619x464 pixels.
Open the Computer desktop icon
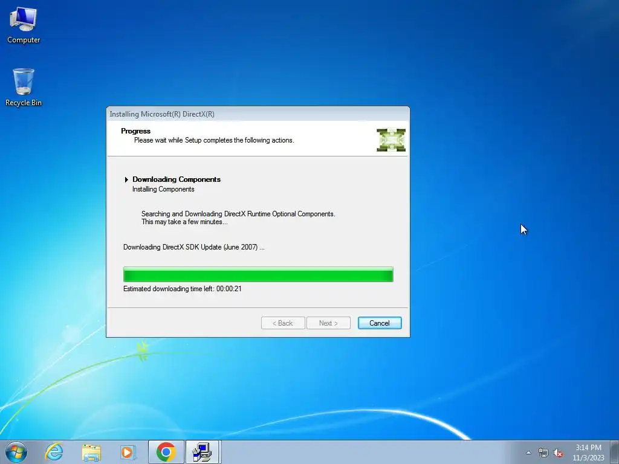pyautogui.click(x=24, y=25)
